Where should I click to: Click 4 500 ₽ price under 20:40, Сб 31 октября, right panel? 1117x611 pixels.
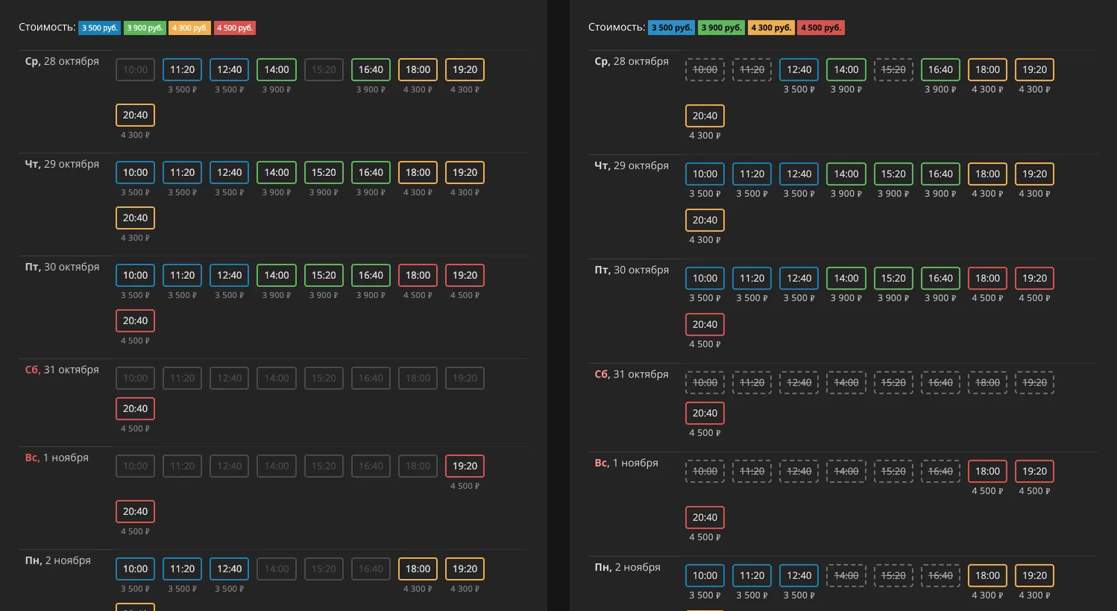pyautogui.click(x=705, y=433)
